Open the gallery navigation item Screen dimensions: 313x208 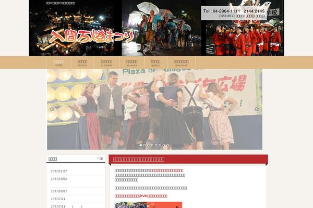click(x=155, y=63)
